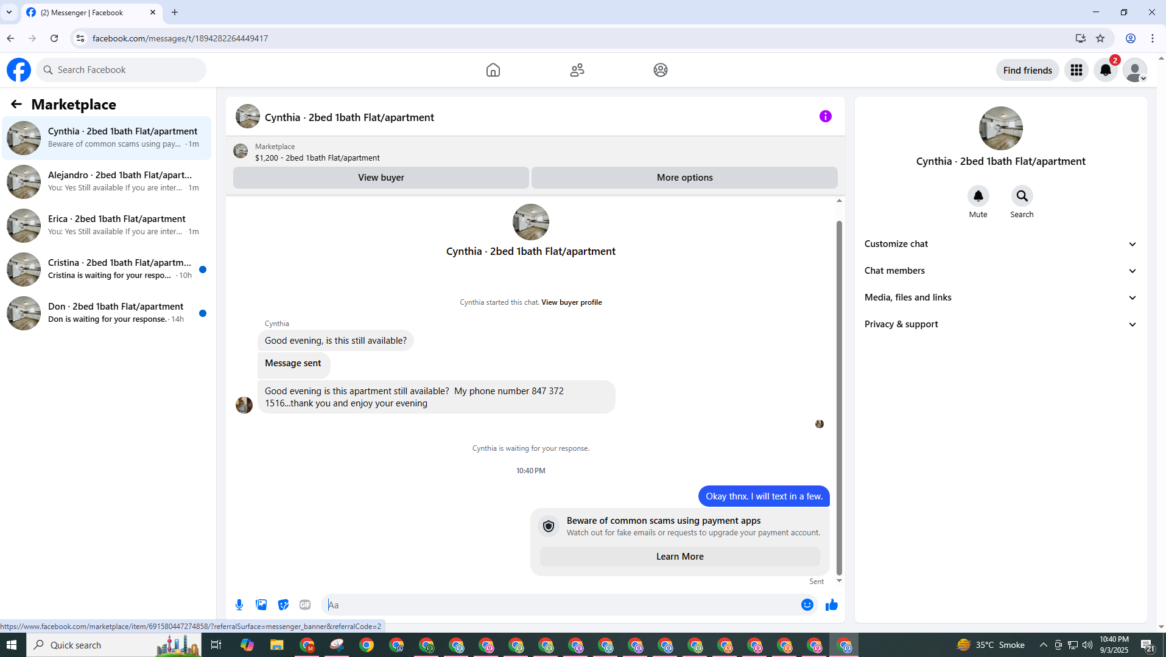Reload the browser page

tap(54, 38)
